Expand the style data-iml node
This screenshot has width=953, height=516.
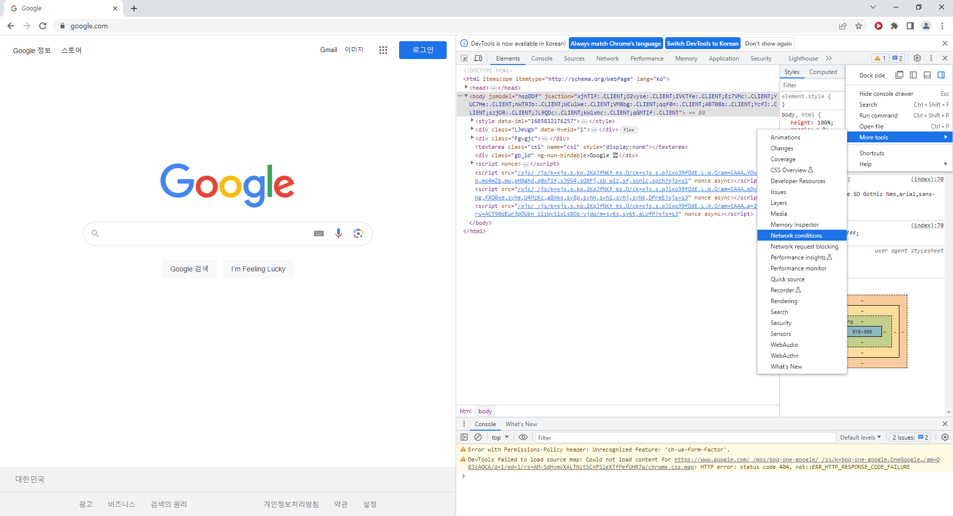[x=472, y=121]
